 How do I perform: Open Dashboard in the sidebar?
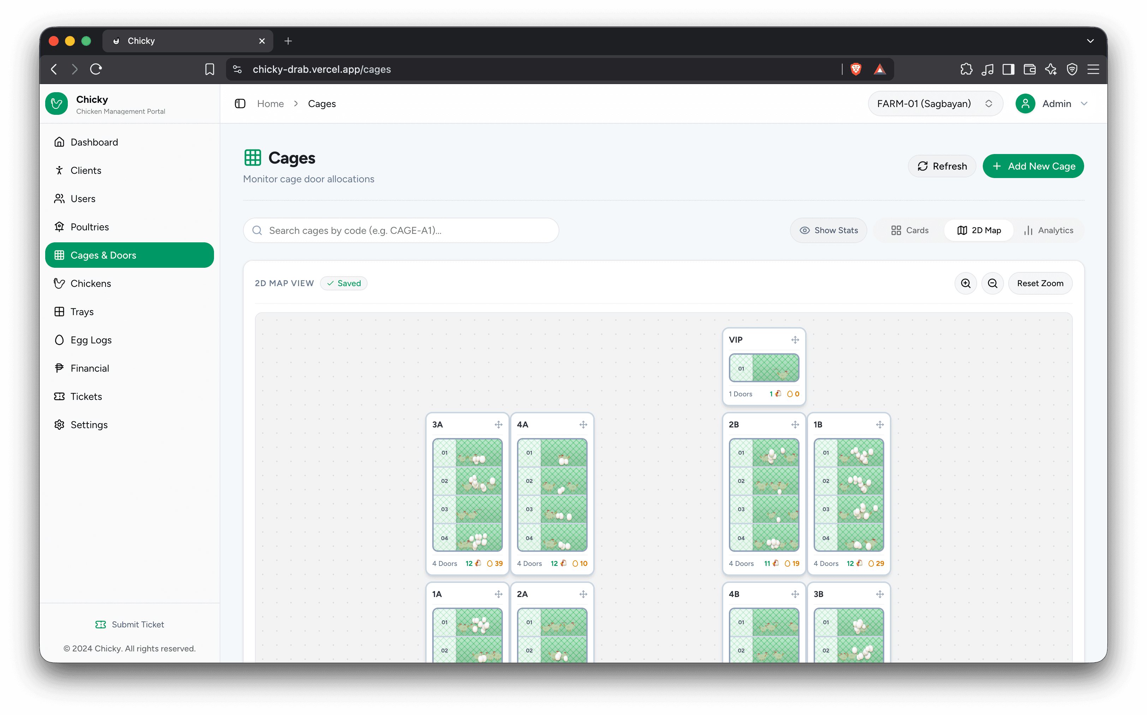coord(130,142)
